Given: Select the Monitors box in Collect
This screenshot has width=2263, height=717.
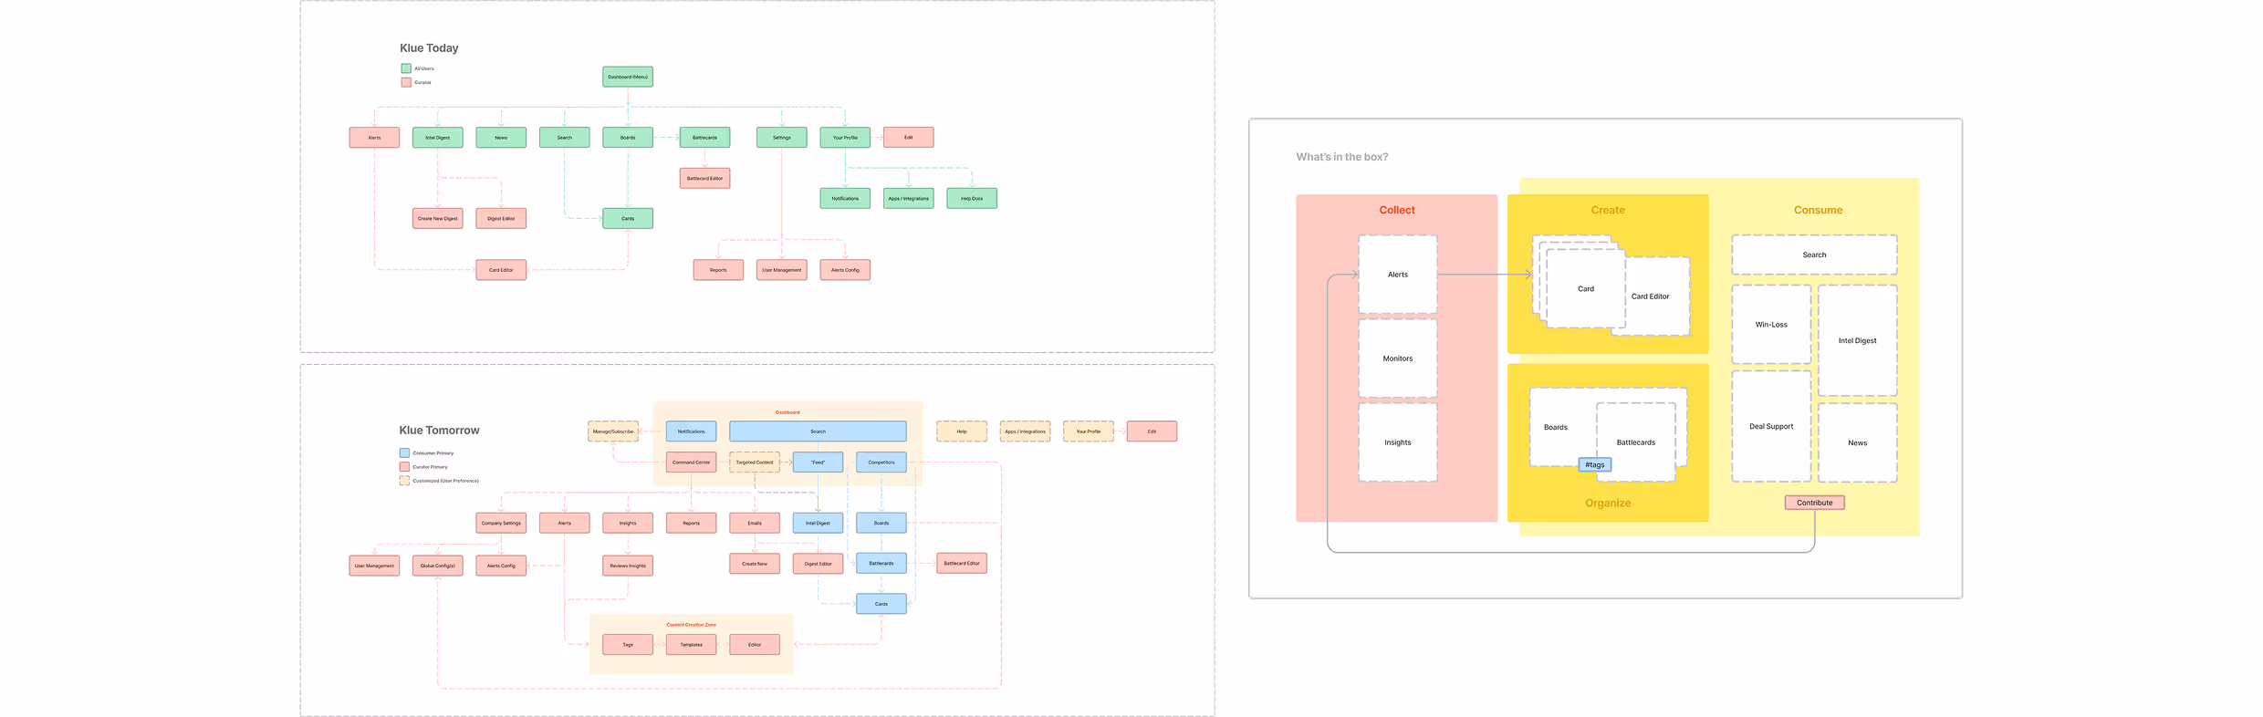Looking at the screenshot, I should 1398,358.
